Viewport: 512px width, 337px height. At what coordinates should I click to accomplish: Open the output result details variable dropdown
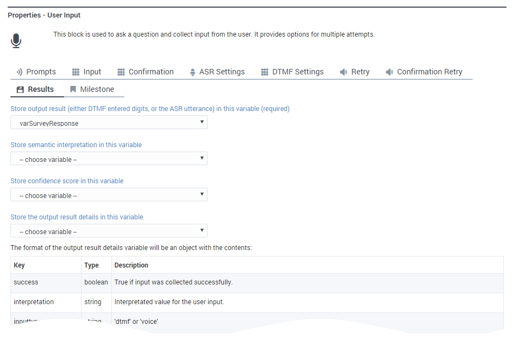click(108, 230)
